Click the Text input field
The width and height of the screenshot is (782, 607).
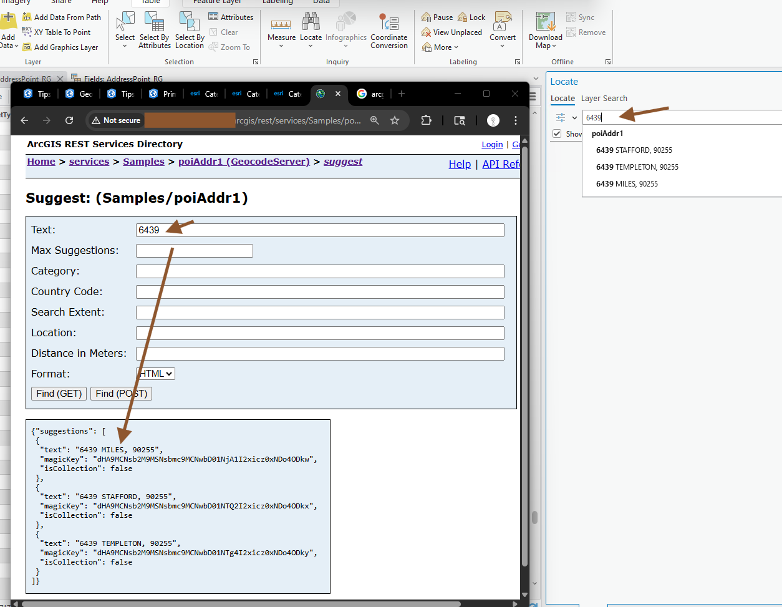320,230
